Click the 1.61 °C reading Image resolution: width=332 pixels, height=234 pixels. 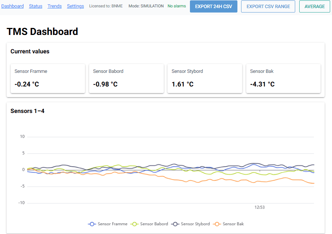coord(183,84)
